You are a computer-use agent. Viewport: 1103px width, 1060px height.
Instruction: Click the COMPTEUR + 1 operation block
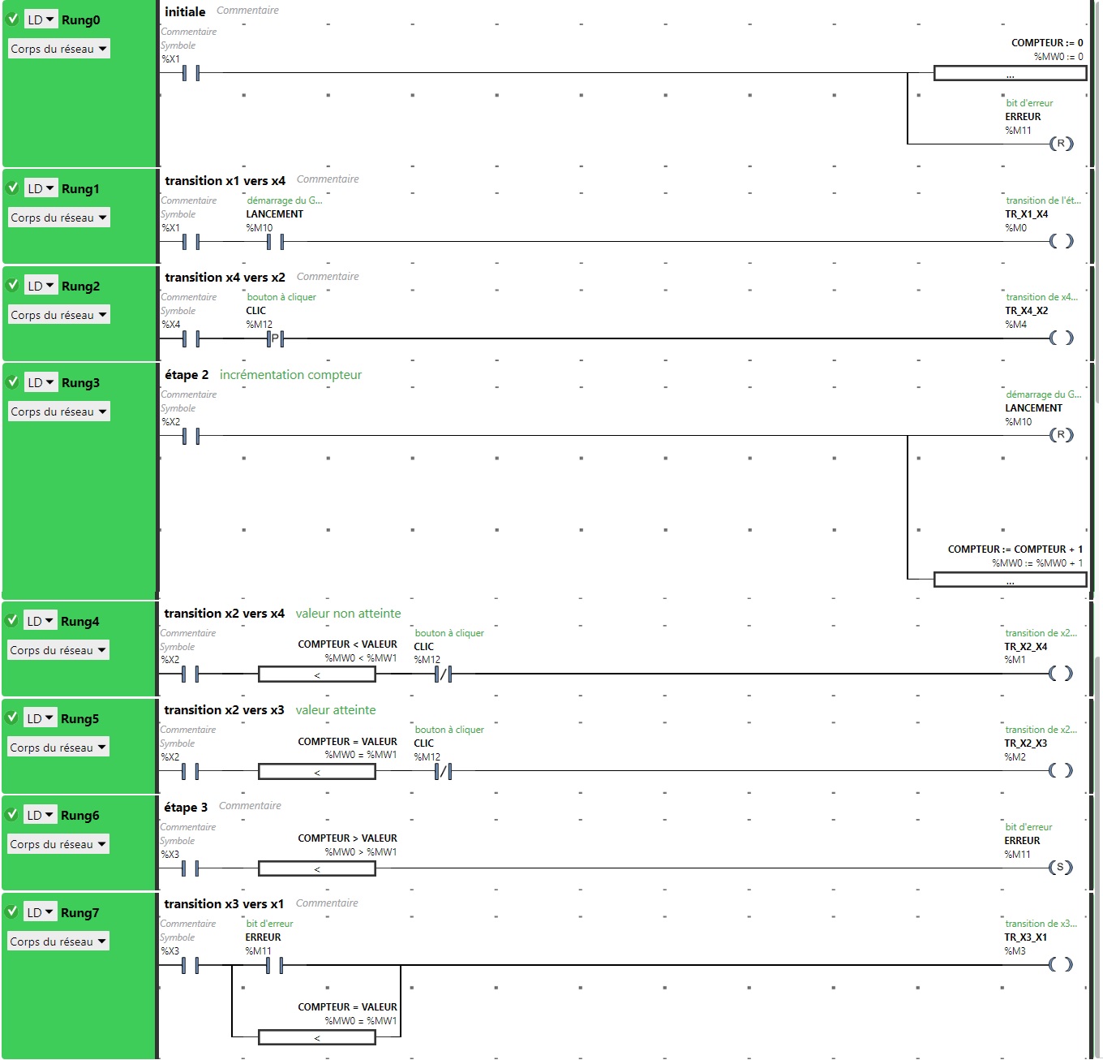point(1010,580)
